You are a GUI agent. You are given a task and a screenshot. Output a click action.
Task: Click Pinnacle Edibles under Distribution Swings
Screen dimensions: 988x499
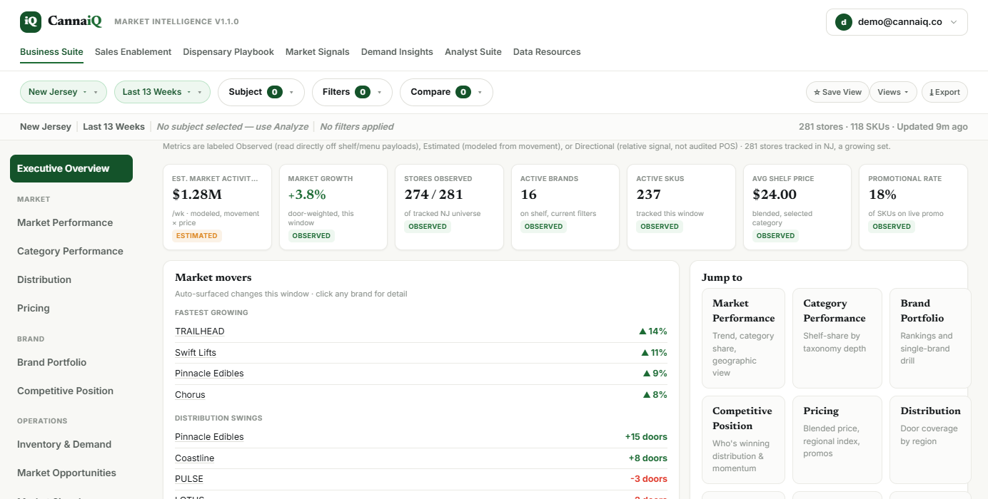coord(209,437)
